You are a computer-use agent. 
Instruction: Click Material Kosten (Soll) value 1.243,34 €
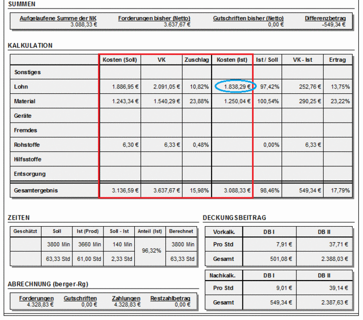coord(125,101)
